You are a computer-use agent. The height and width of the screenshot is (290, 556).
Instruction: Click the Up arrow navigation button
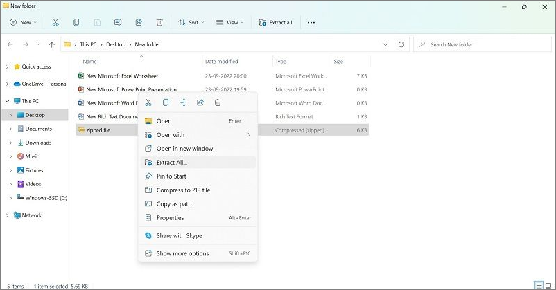click(x=52, y=44)
